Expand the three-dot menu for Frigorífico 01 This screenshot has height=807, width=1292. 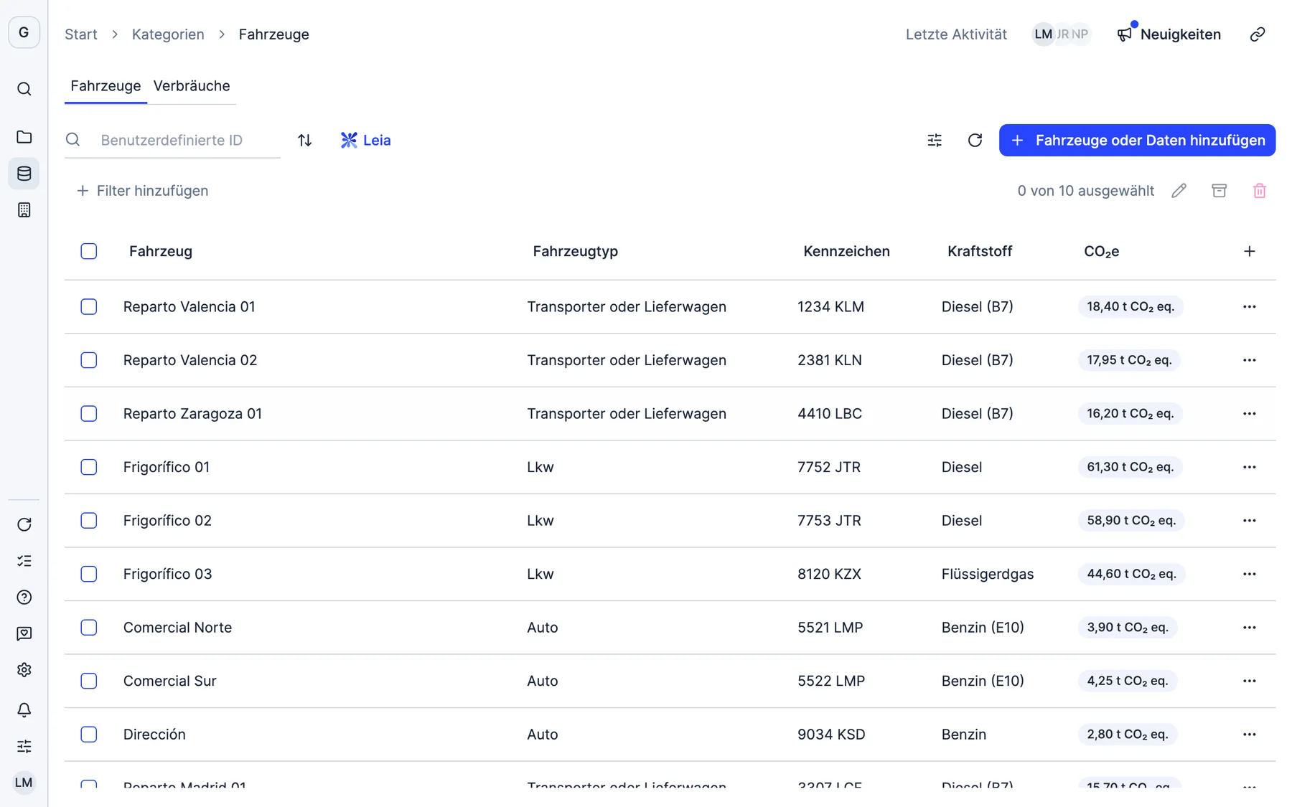point(1249,467)
